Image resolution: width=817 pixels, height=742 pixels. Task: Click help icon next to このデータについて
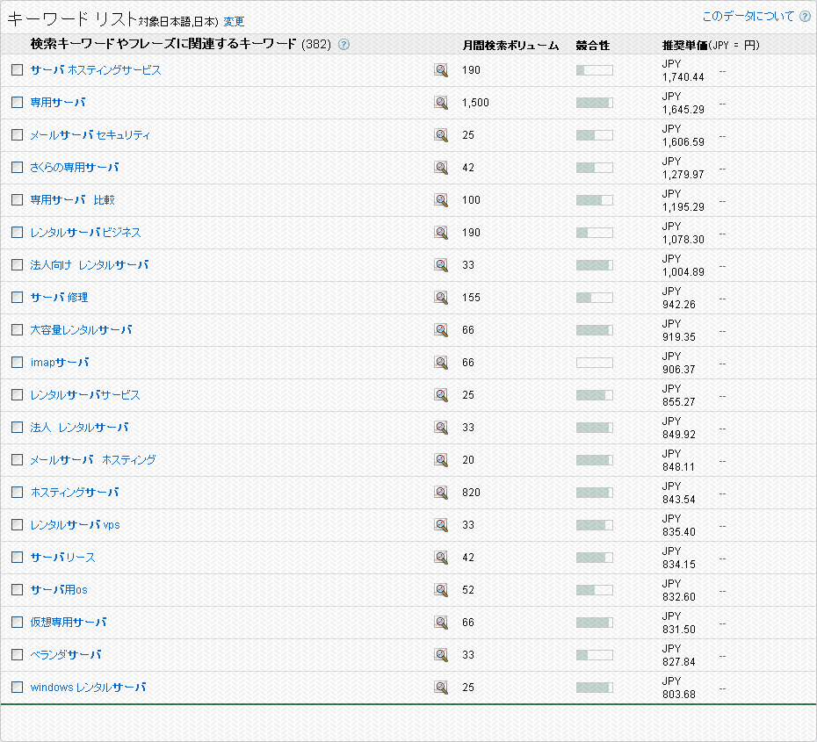805,17
